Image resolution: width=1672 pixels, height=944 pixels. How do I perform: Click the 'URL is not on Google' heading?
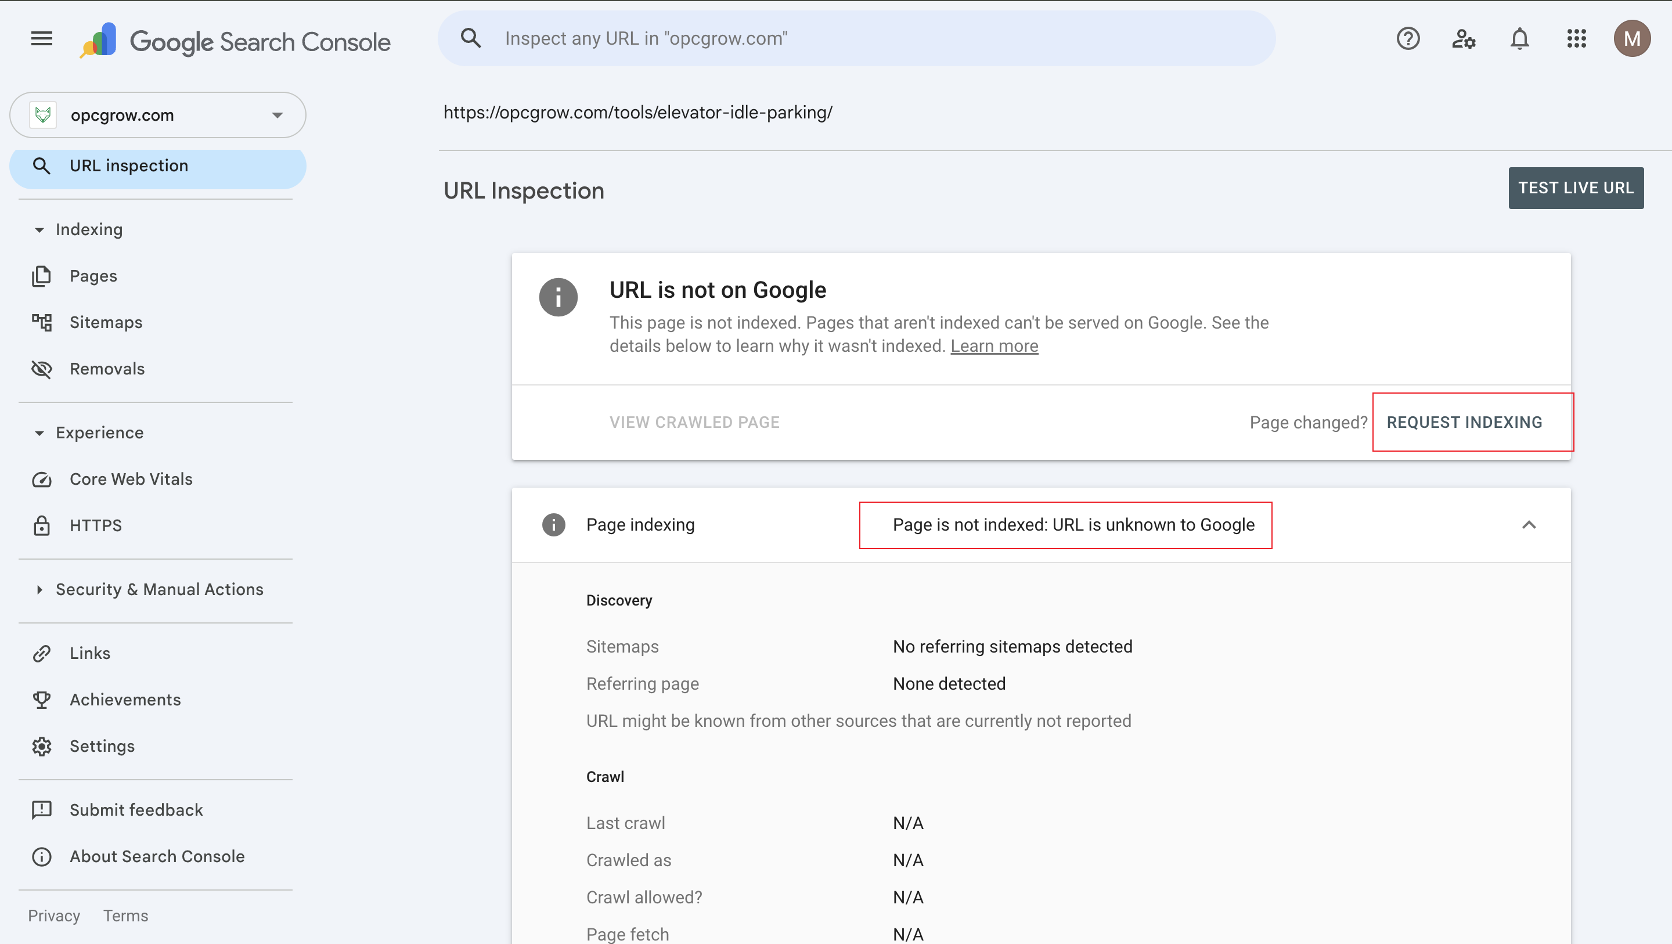point(717,290)
